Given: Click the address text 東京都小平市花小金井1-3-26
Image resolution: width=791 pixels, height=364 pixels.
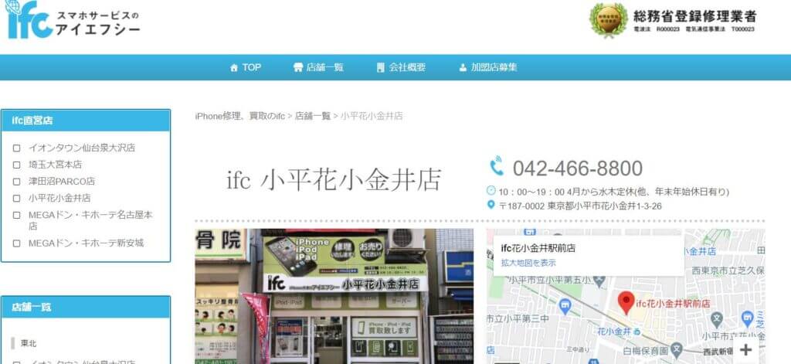Looking at the screenshot, I should (x=605, y=206).
